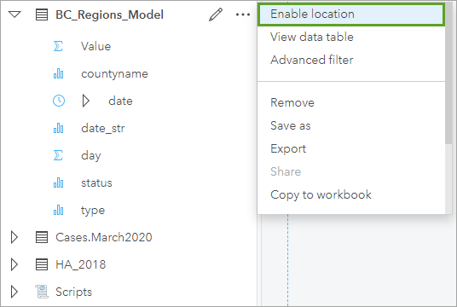Click the table icon beside BC_Regions_Model
Image resolution: width=457 pixels, height=307 pixels.
point(42,14)
